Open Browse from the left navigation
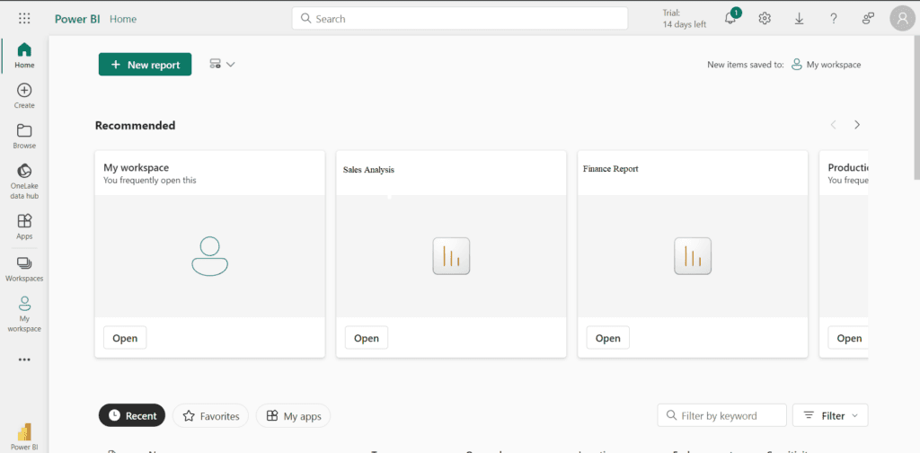The image size is (920, 453). click(x=24, y=136)
